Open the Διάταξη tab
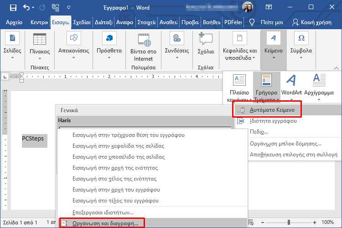 point(104,22)
